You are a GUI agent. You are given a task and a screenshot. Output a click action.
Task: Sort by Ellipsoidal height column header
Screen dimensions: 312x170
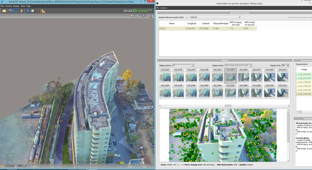(x=221, y=24)
